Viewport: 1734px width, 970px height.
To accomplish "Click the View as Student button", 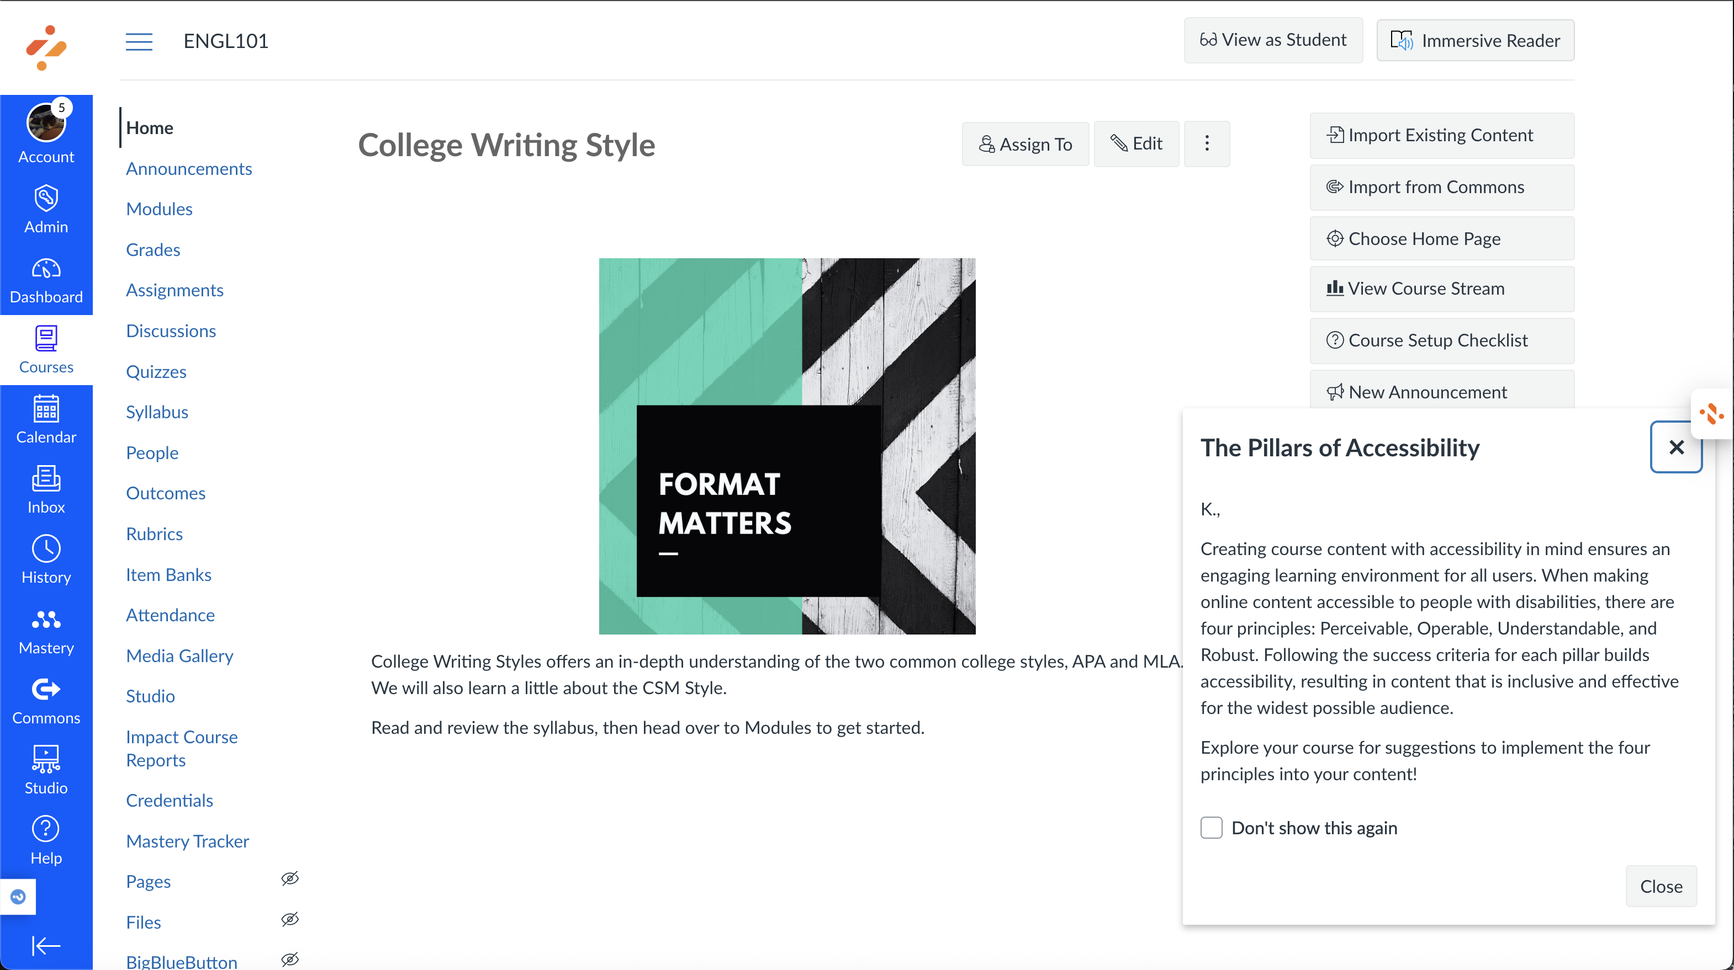I will [x=1273, y=40].
